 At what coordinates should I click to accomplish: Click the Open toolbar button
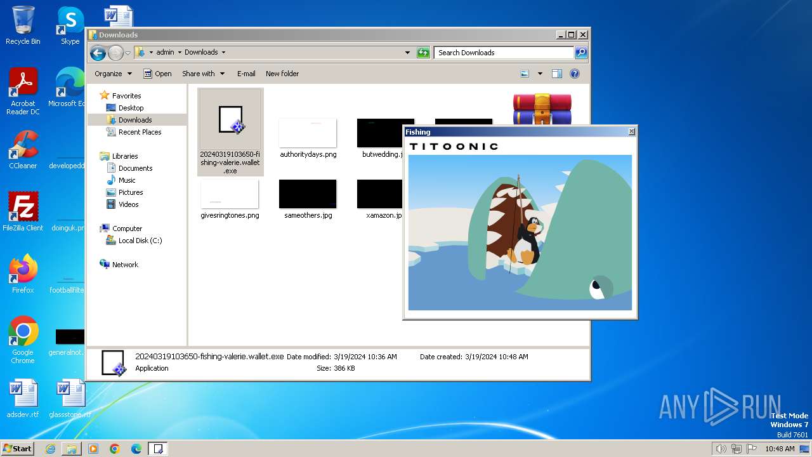(157, 74)
